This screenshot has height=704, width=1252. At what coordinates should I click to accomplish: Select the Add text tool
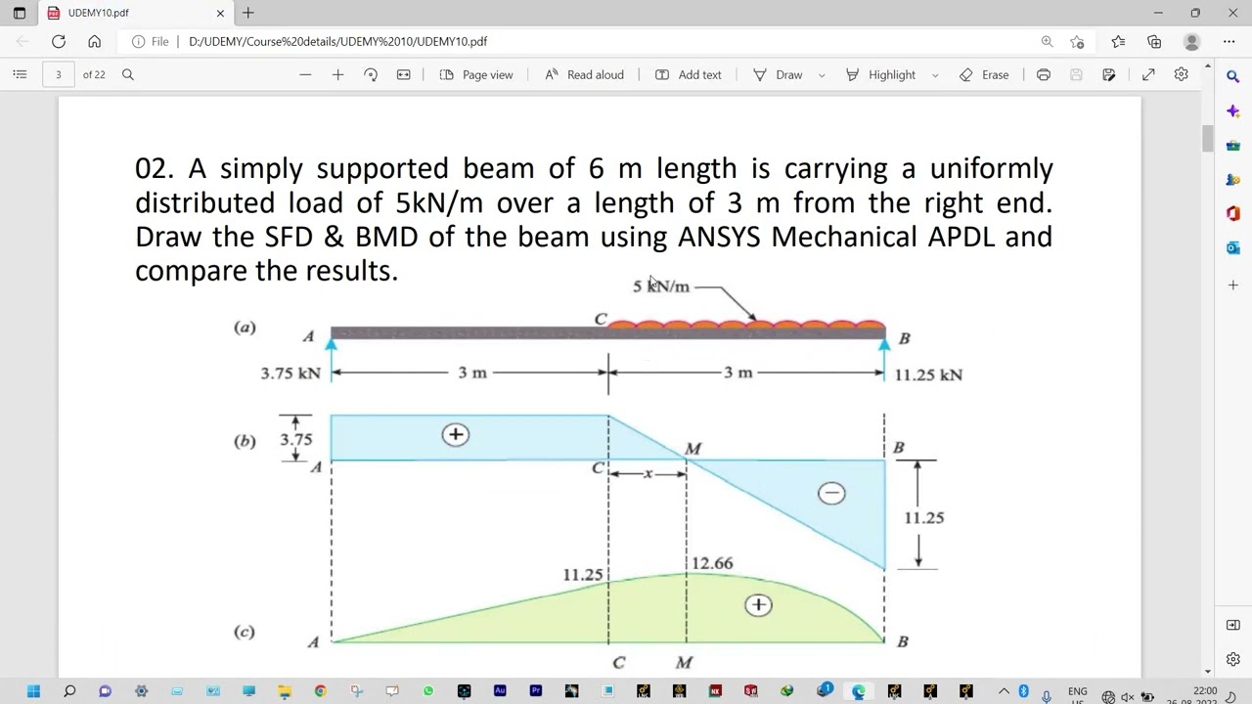click(x=688, y=74)
